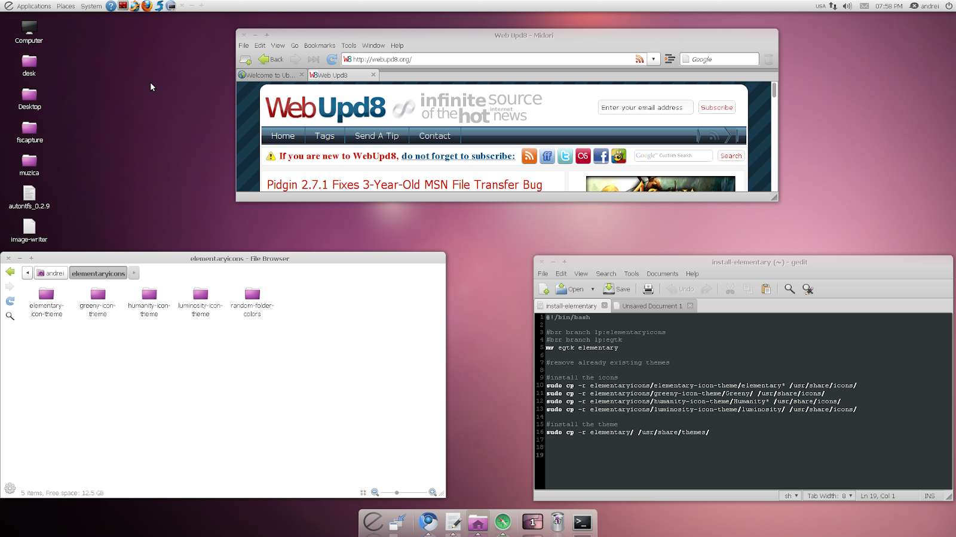Click the RSS feed icon in address bar
Viewport: 956px width, 537px height.
coord(639,59)
